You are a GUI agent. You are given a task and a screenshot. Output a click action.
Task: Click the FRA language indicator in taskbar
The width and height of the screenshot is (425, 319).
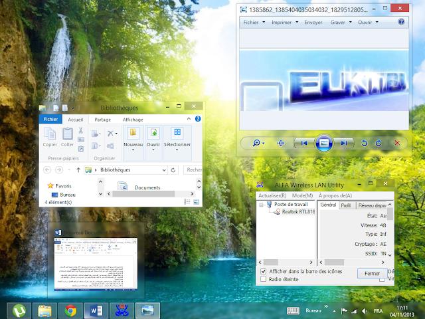point(378,311)
